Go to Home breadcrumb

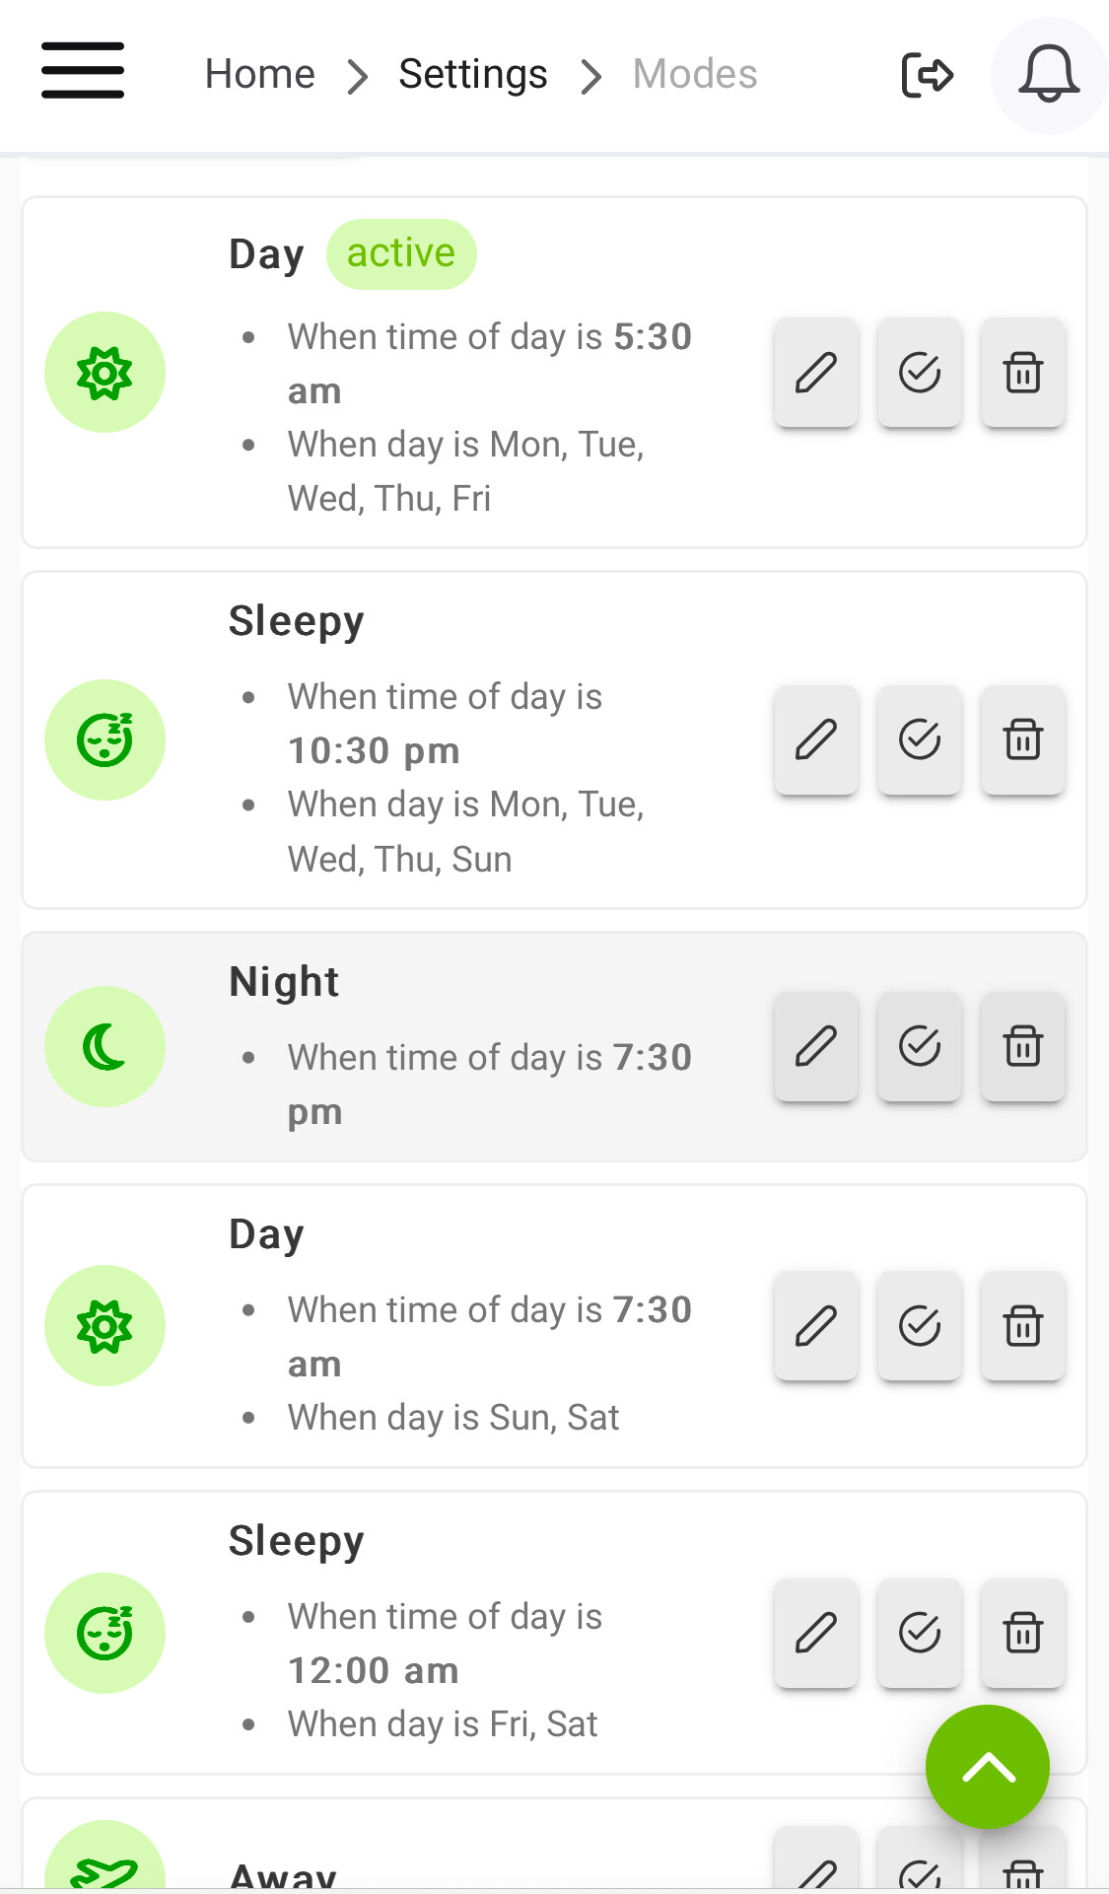coord(259,75)
